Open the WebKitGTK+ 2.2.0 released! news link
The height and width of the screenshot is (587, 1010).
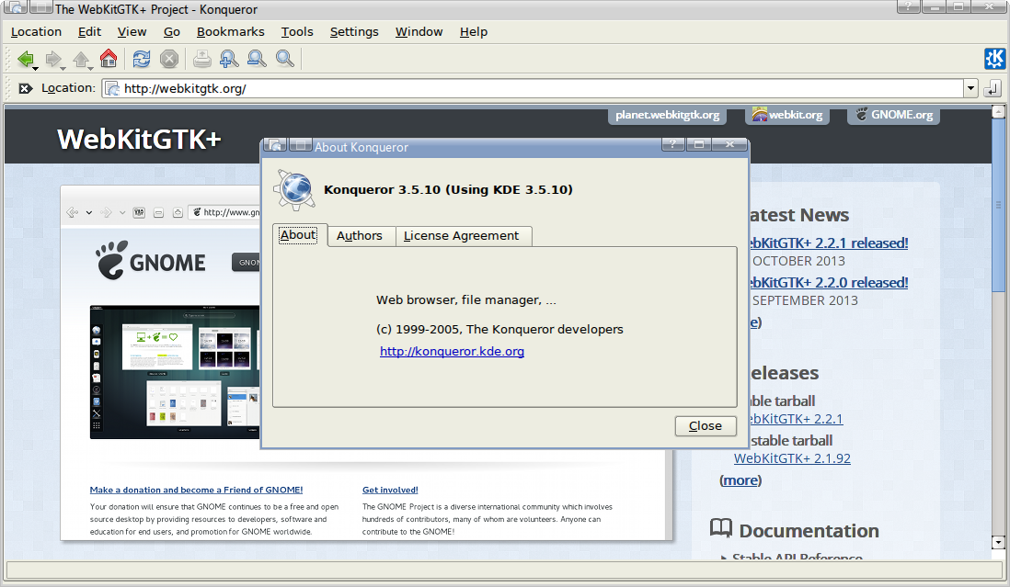(829, 282)
